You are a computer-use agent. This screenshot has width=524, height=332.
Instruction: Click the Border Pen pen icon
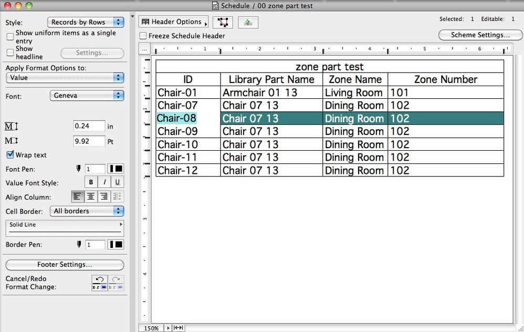[x=79, y=244]
